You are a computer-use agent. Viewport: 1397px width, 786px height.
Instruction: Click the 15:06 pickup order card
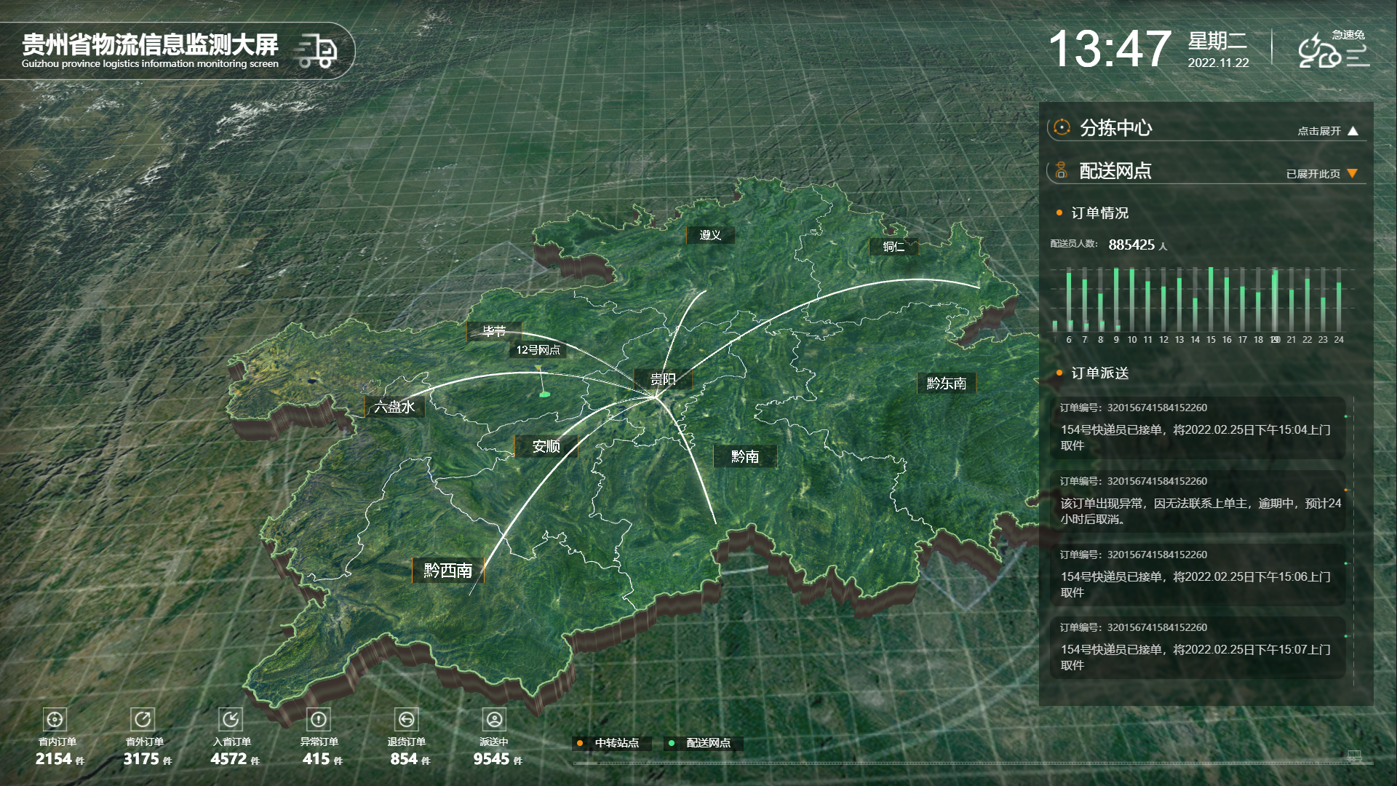[1198, 575]
